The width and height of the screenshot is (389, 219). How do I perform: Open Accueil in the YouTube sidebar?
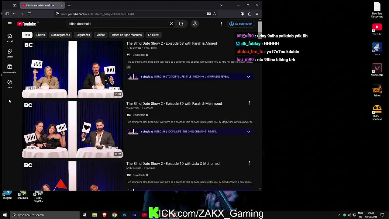tap(10, 38)
